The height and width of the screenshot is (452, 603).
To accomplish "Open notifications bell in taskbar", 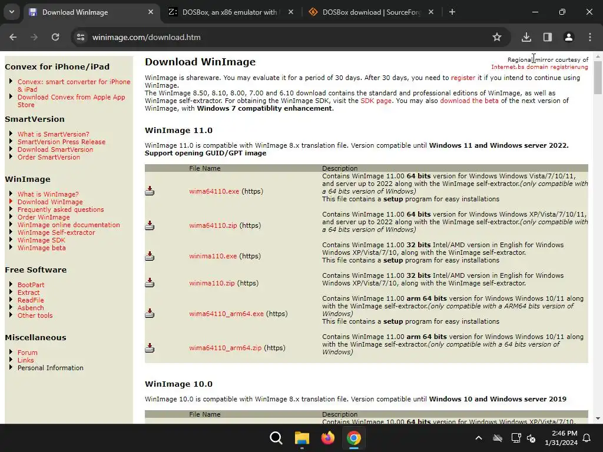I will (587, 438).
